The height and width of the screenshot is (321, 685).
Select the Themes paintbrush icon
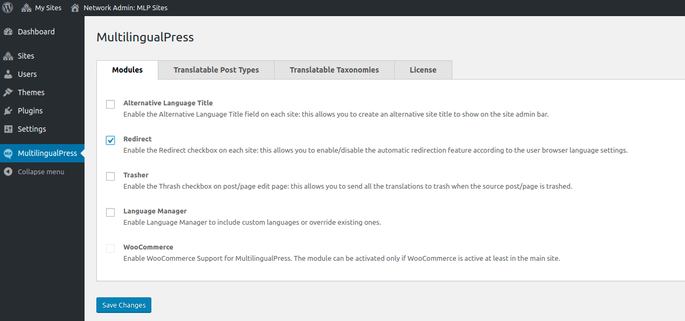[9, 92]
